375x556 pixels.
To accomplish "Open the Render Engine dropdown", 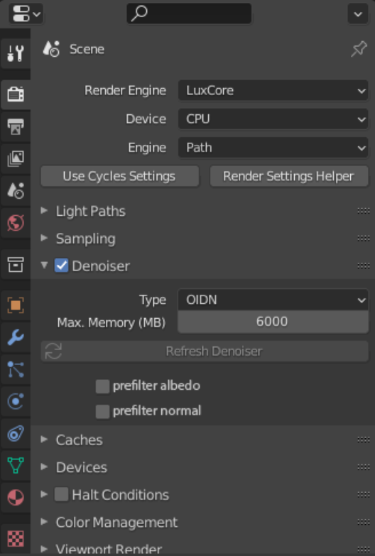I will coord(273,90).
